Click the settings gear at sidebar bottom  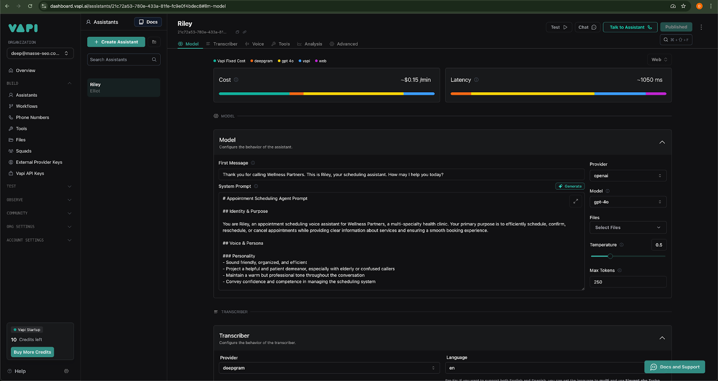click(66, 371)
